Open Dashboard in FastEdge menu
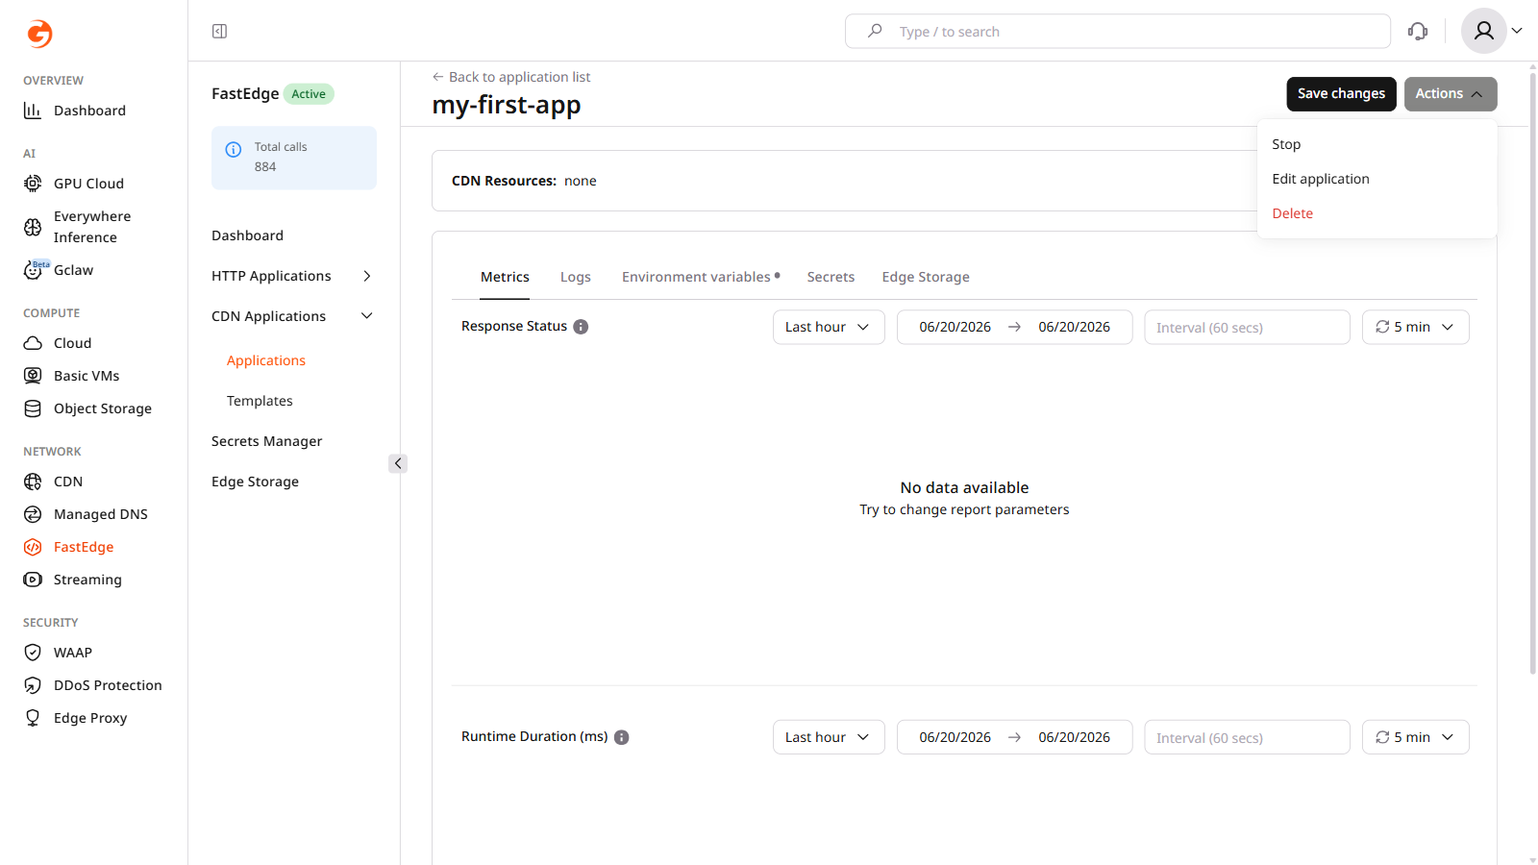Screen dimensions: 1538x865 coord(247,235)
